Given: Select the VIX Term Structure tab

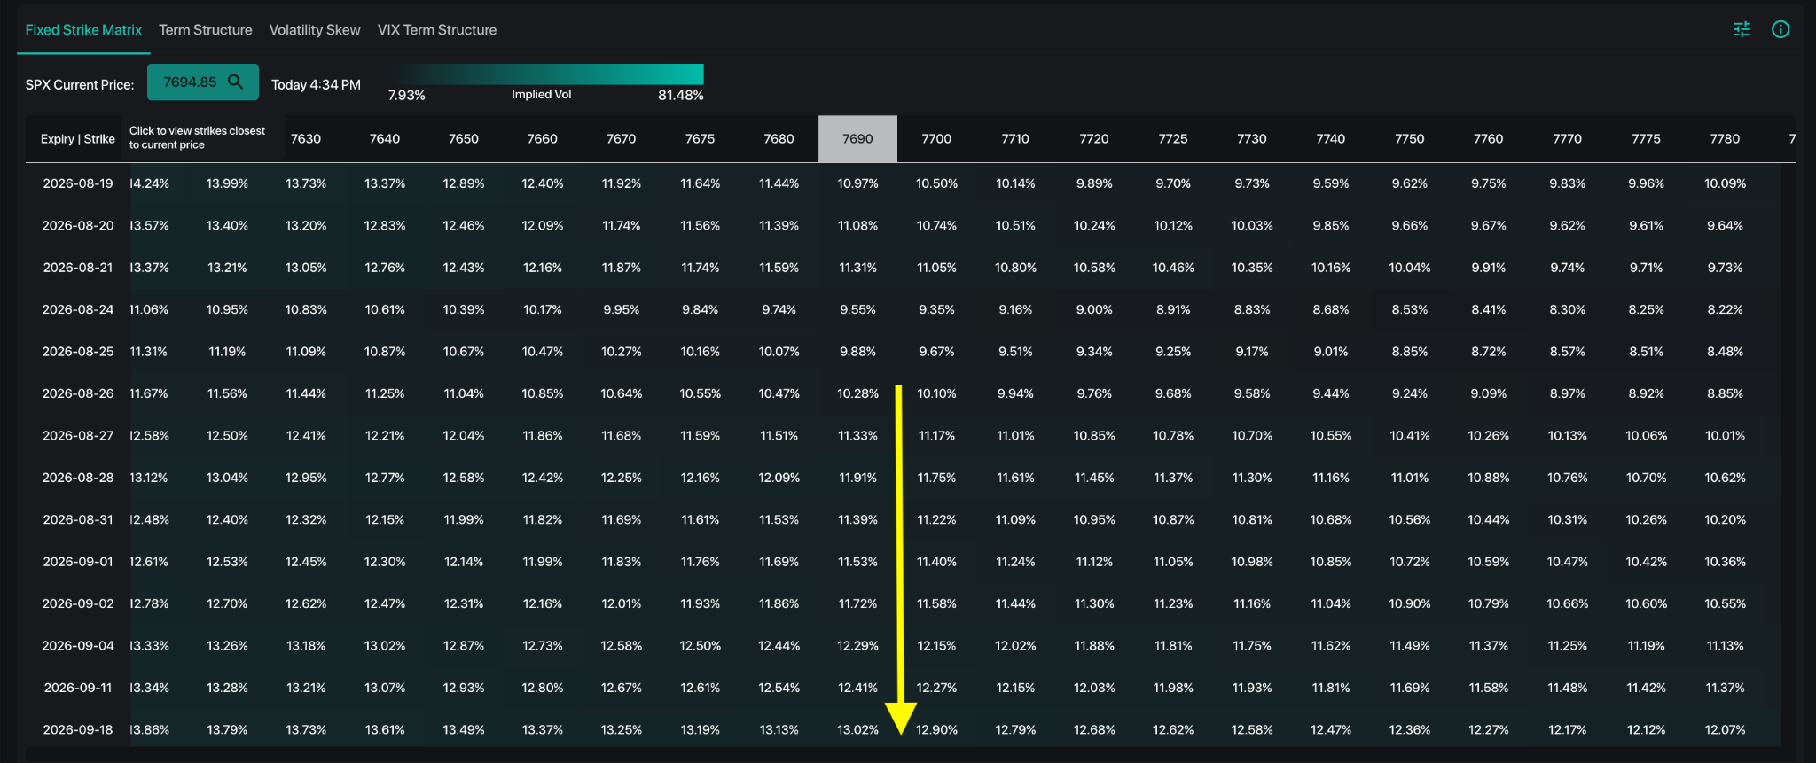Looking at the screenshot, I should [x=437, y=29].
